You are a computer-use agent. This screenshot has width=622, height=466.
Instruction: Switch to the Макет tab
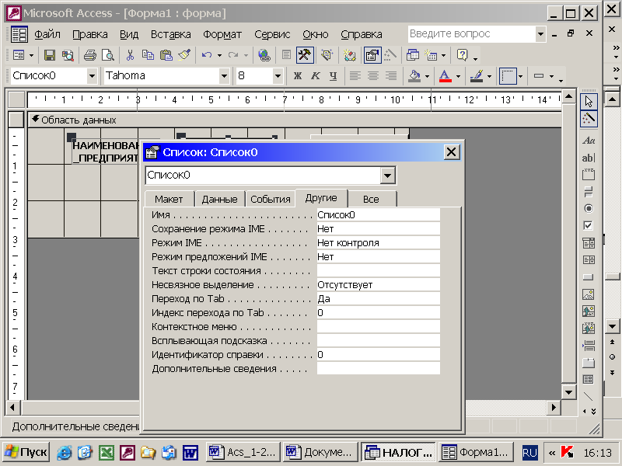(x=169, y=200)
